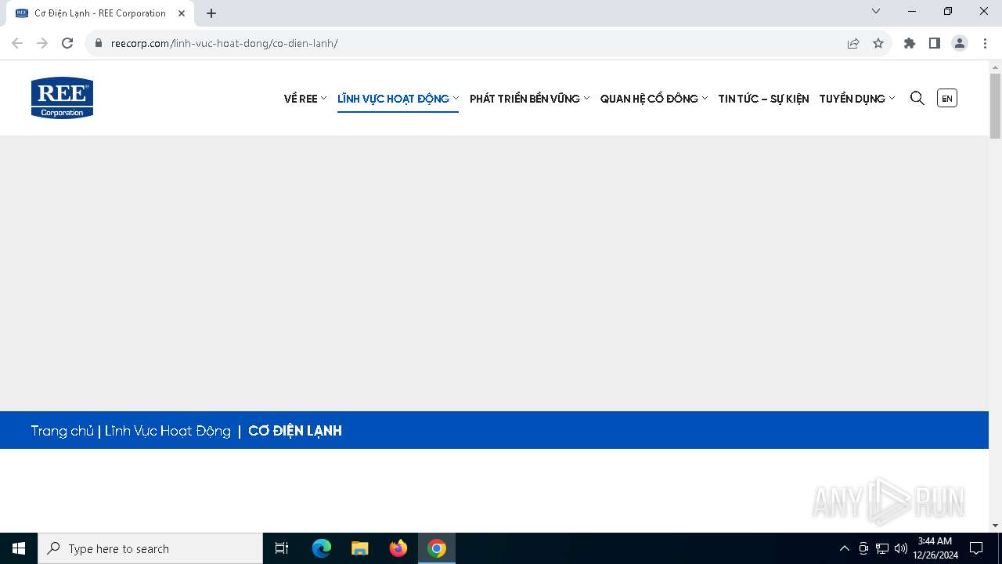Open the notification center icon
Screen dimensions: 1002x564
[x=976, y=548]
